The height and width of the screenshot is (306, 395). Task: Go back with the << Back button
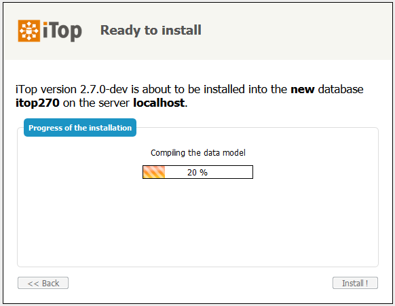43,283
